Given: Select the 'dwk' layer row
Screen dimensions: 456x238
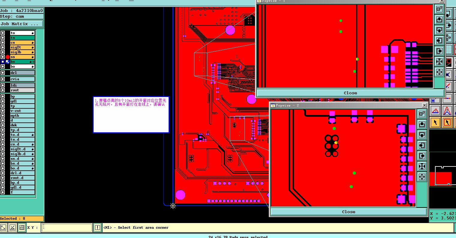Looking at the screenshot, I should [x=22, y=125].
